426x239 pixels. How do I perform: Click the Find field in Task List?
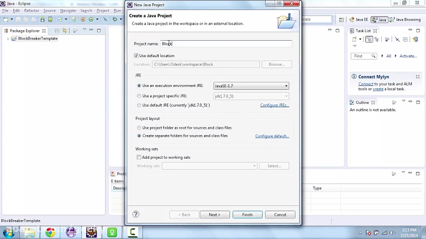(x=364, y=56)
